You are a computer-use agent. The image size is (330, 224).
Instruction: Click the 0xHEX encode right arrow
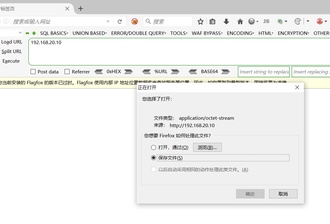(128, 72)
